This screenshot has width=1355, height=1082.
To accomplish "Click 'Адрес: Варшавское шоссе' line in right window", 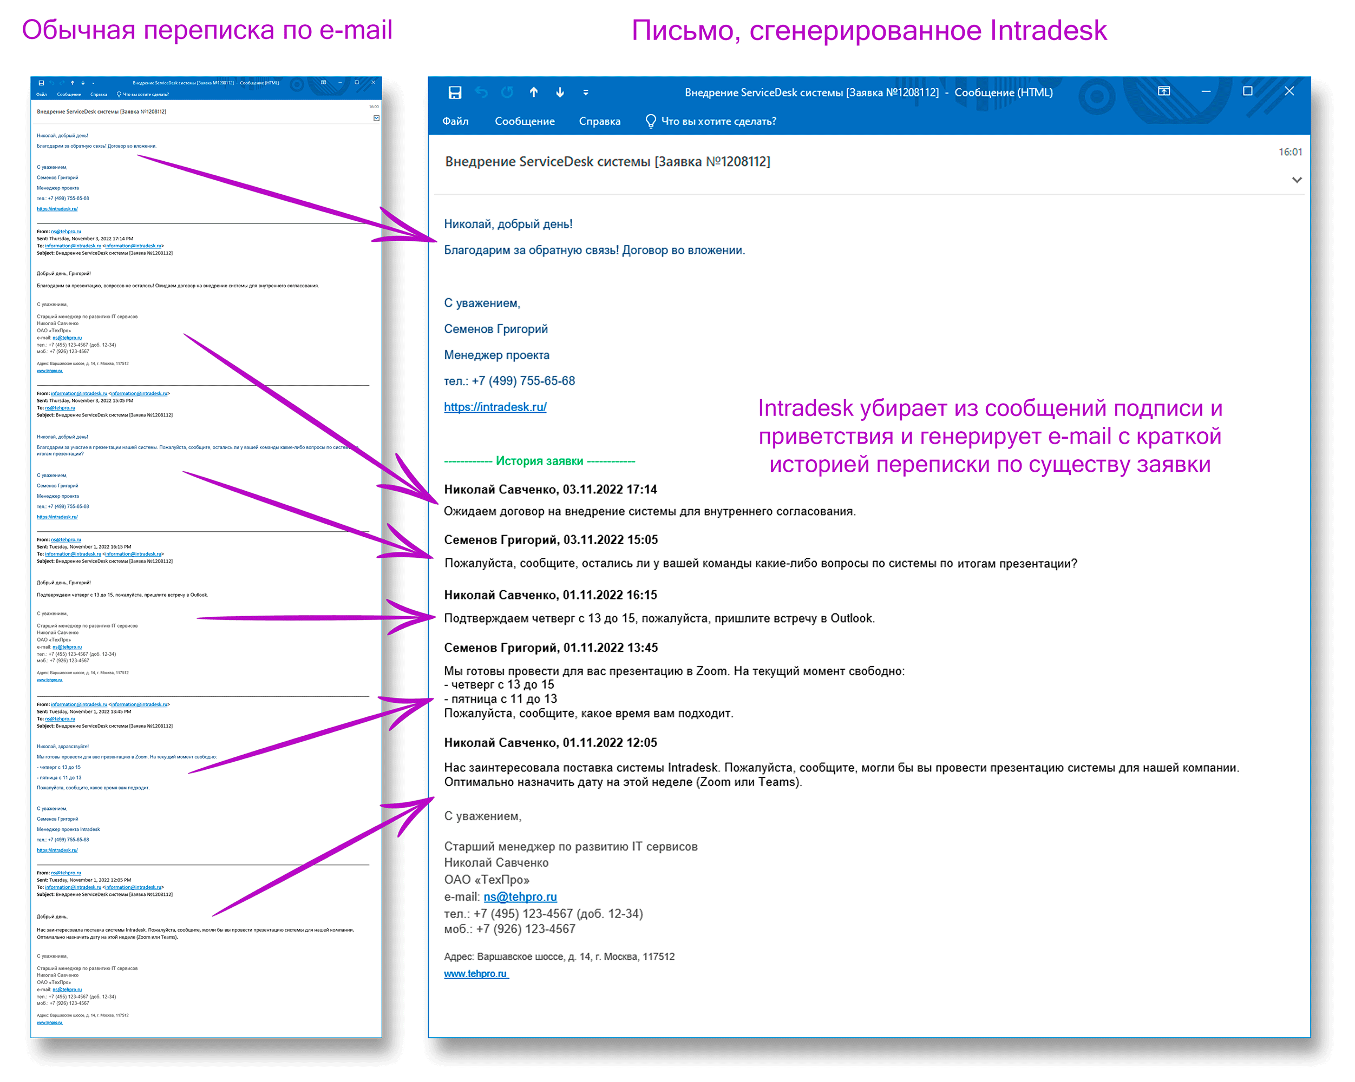I will 559,956.
